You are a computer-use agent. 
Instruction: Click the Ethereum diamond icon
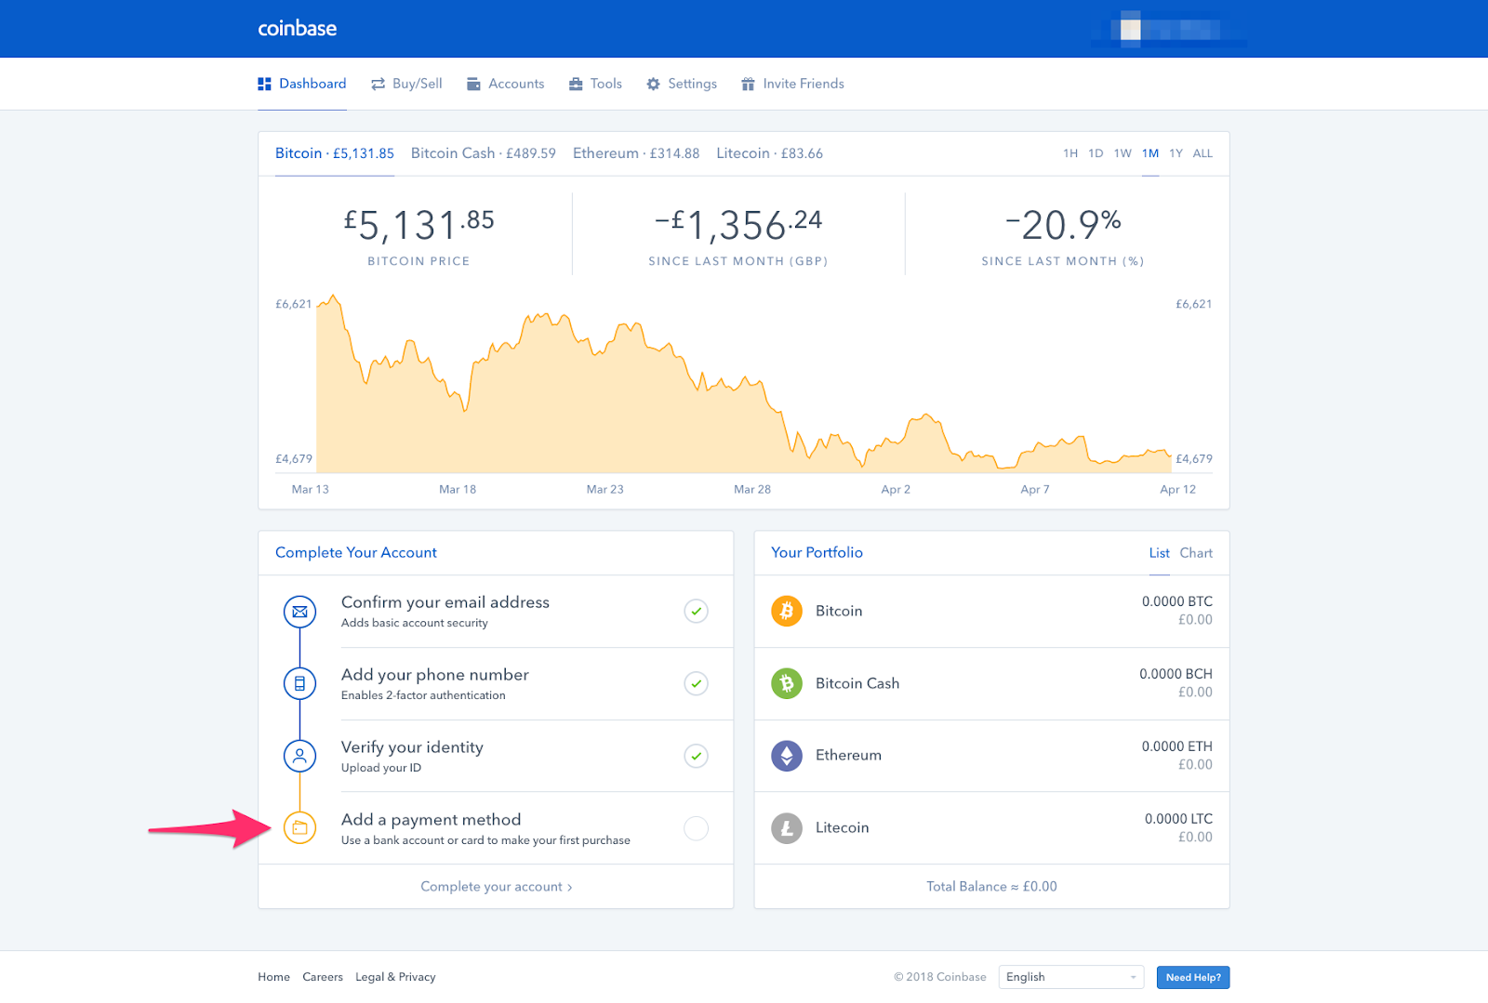[x=787, y=755]
